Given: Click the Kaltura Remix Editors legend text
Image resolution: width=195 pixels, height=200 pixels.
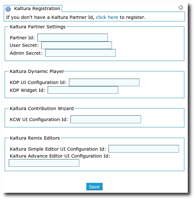Looking at the screenshot, I should (35, 138).
